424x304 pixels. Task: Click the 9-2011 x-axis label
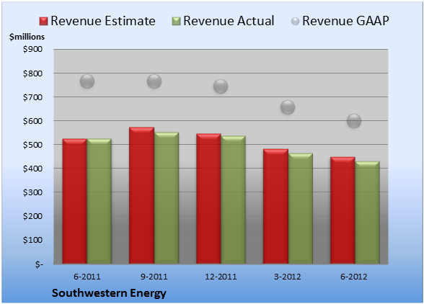(x=154, y=277)
